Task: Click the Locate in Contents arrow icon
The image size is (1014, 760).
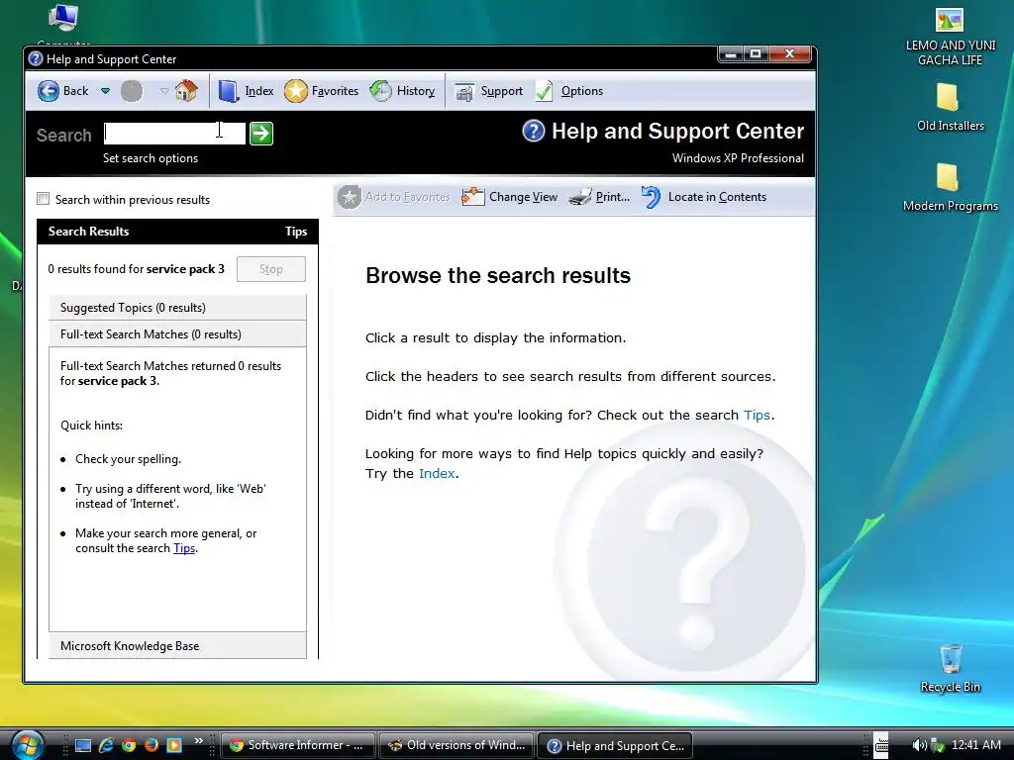Action: (x=652, y=197)
